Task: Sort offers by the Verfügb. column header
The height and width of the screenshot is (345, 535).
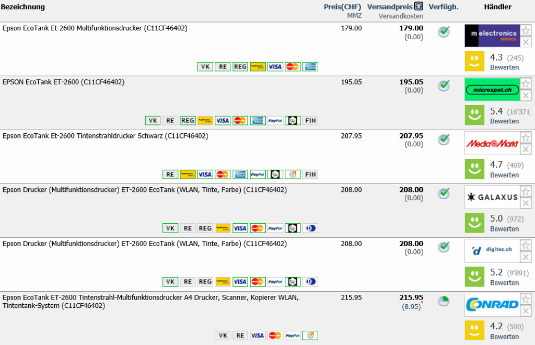Action: point(444,7)
